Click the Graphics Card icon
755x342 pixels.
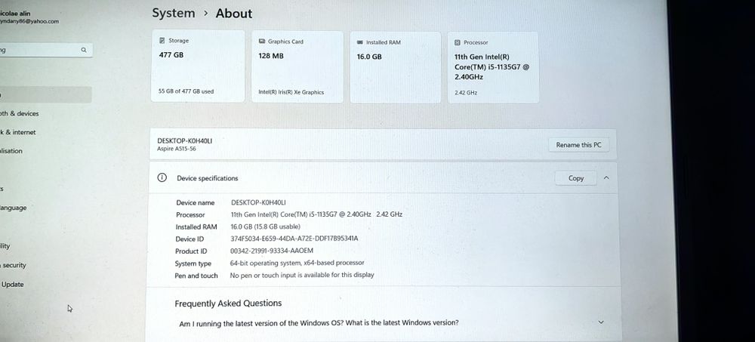[x=262, y=42]
